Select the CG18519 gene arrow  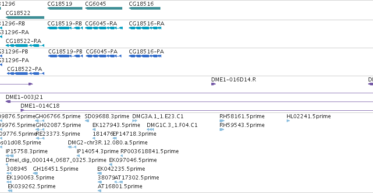(65, 8)
